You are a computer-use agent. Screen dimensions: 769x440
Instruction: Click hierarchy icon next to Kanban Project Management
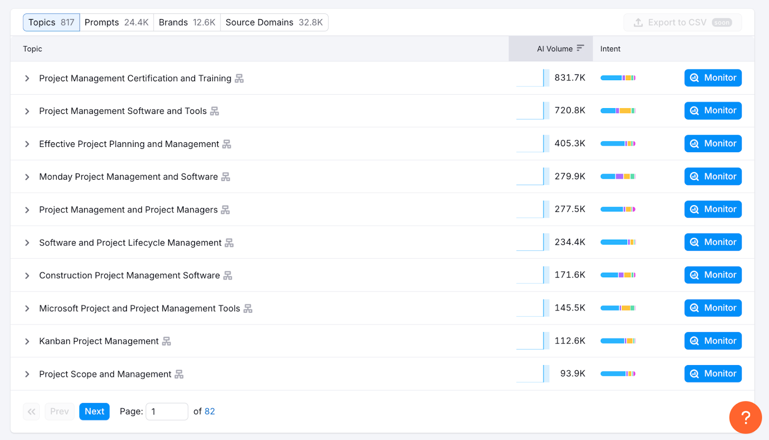tap(166, 341)
